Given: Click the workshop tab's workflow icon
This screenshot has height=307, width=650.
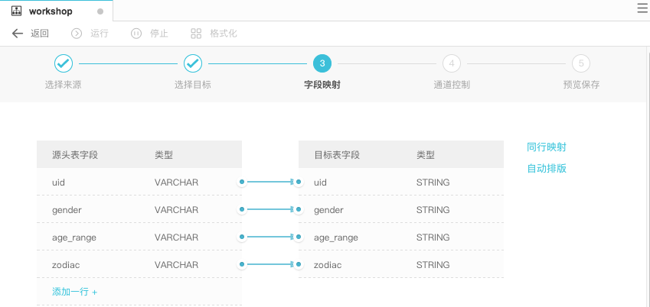Looking at the screenshot, I should (16, 11).
